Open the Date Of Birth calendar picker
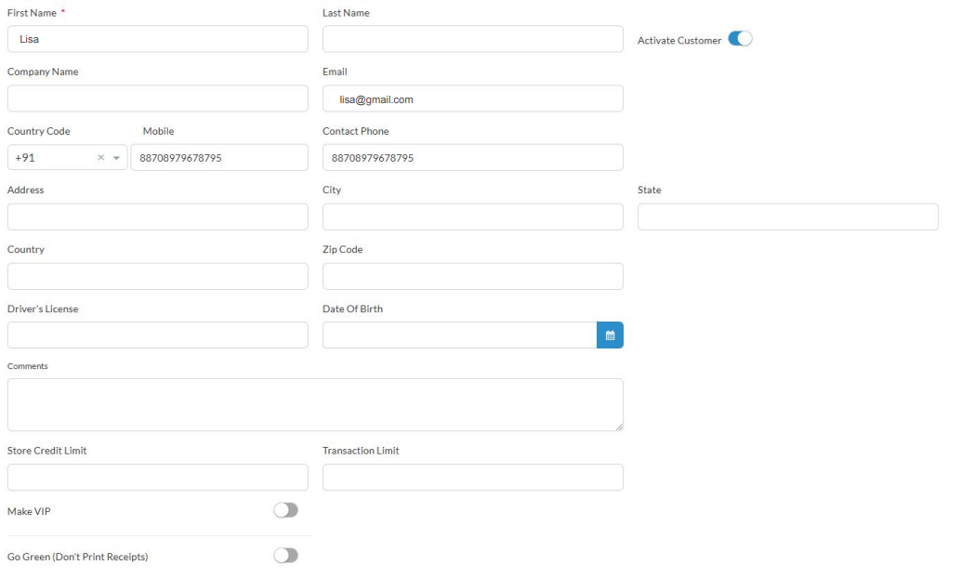 (x=610, y=335)
